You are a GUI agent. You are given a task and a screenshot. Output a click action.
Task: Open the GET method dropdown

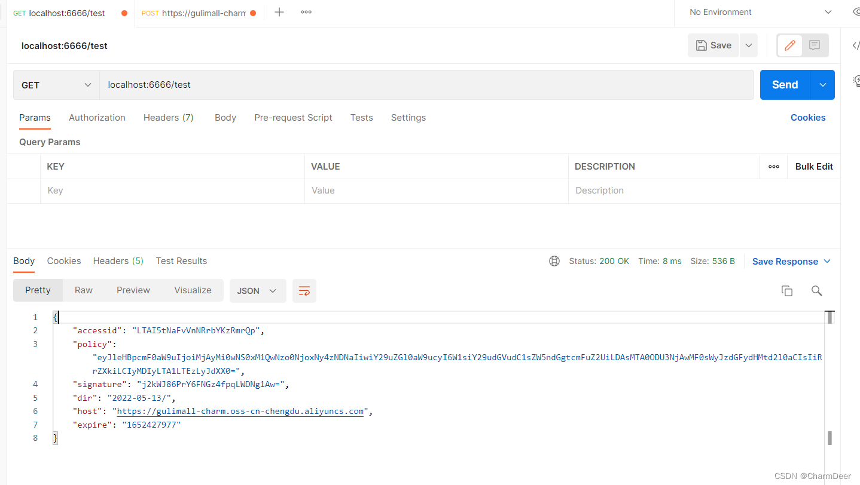(x=56, y=85)
